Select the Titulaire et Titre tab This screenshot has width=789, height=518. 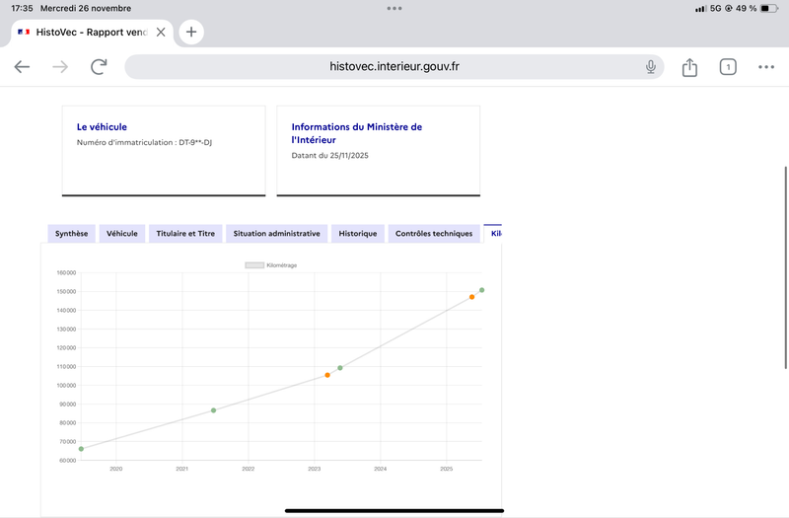click(x=185, y=234)
